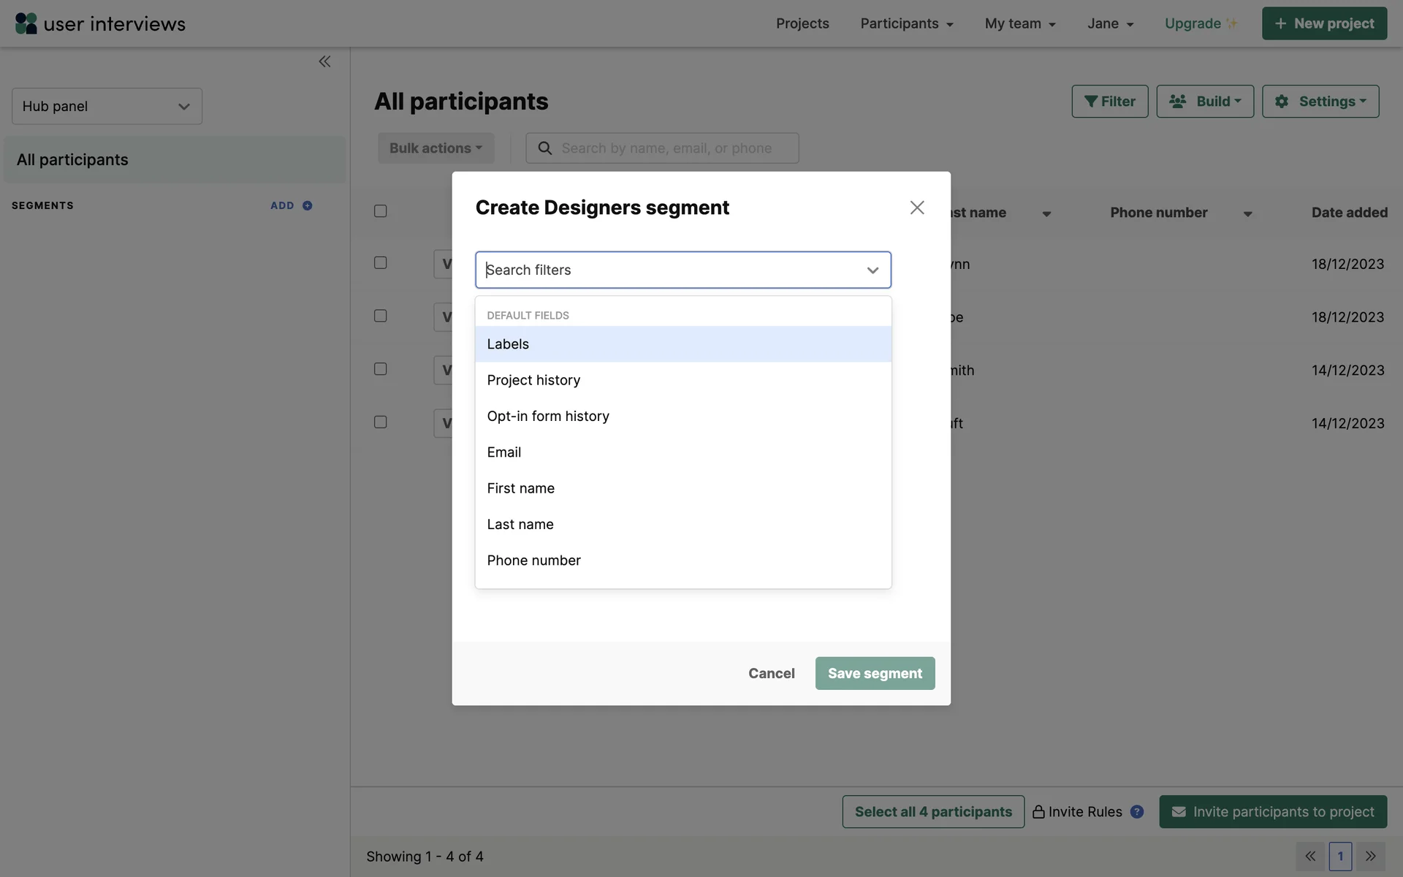Check the first participant row checkbox
1403x877 pixels.
381,263
